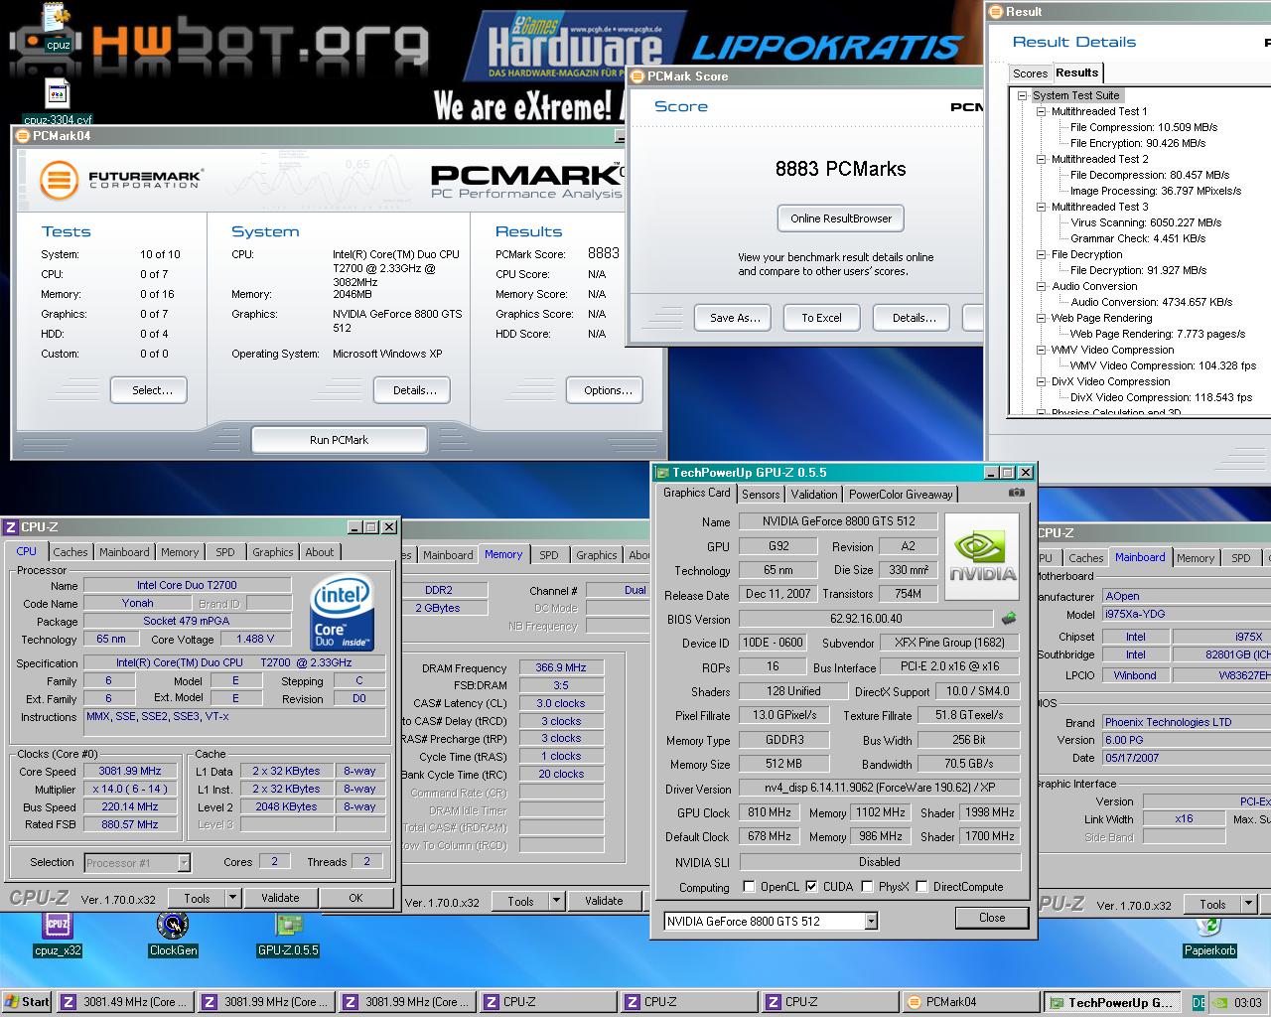This screenshot has height=1017, width=1271.
Task: Open the PowerColor Giveaway tab
Action: tap(901, 494)
